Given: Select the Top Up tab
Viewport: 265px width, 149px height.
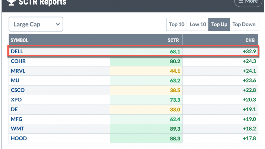Looking at the screenshot, I should click(219, 24).
